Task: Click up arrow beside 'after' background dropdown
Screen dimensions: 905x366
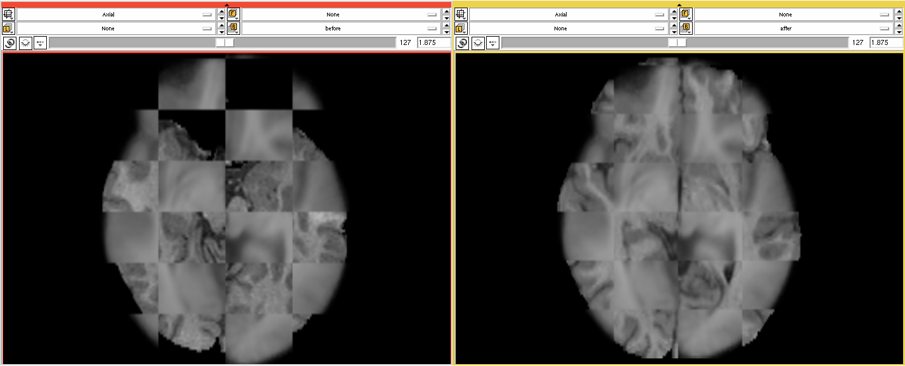Action: click(899, 25)
